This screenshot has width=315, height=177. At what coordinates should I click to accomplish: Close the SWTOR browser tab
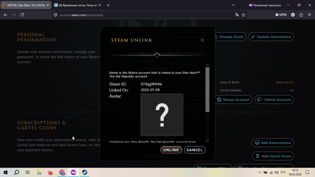click(48, 5)
